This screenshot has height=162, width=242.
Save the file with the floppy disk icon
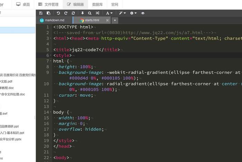(41, 13)
